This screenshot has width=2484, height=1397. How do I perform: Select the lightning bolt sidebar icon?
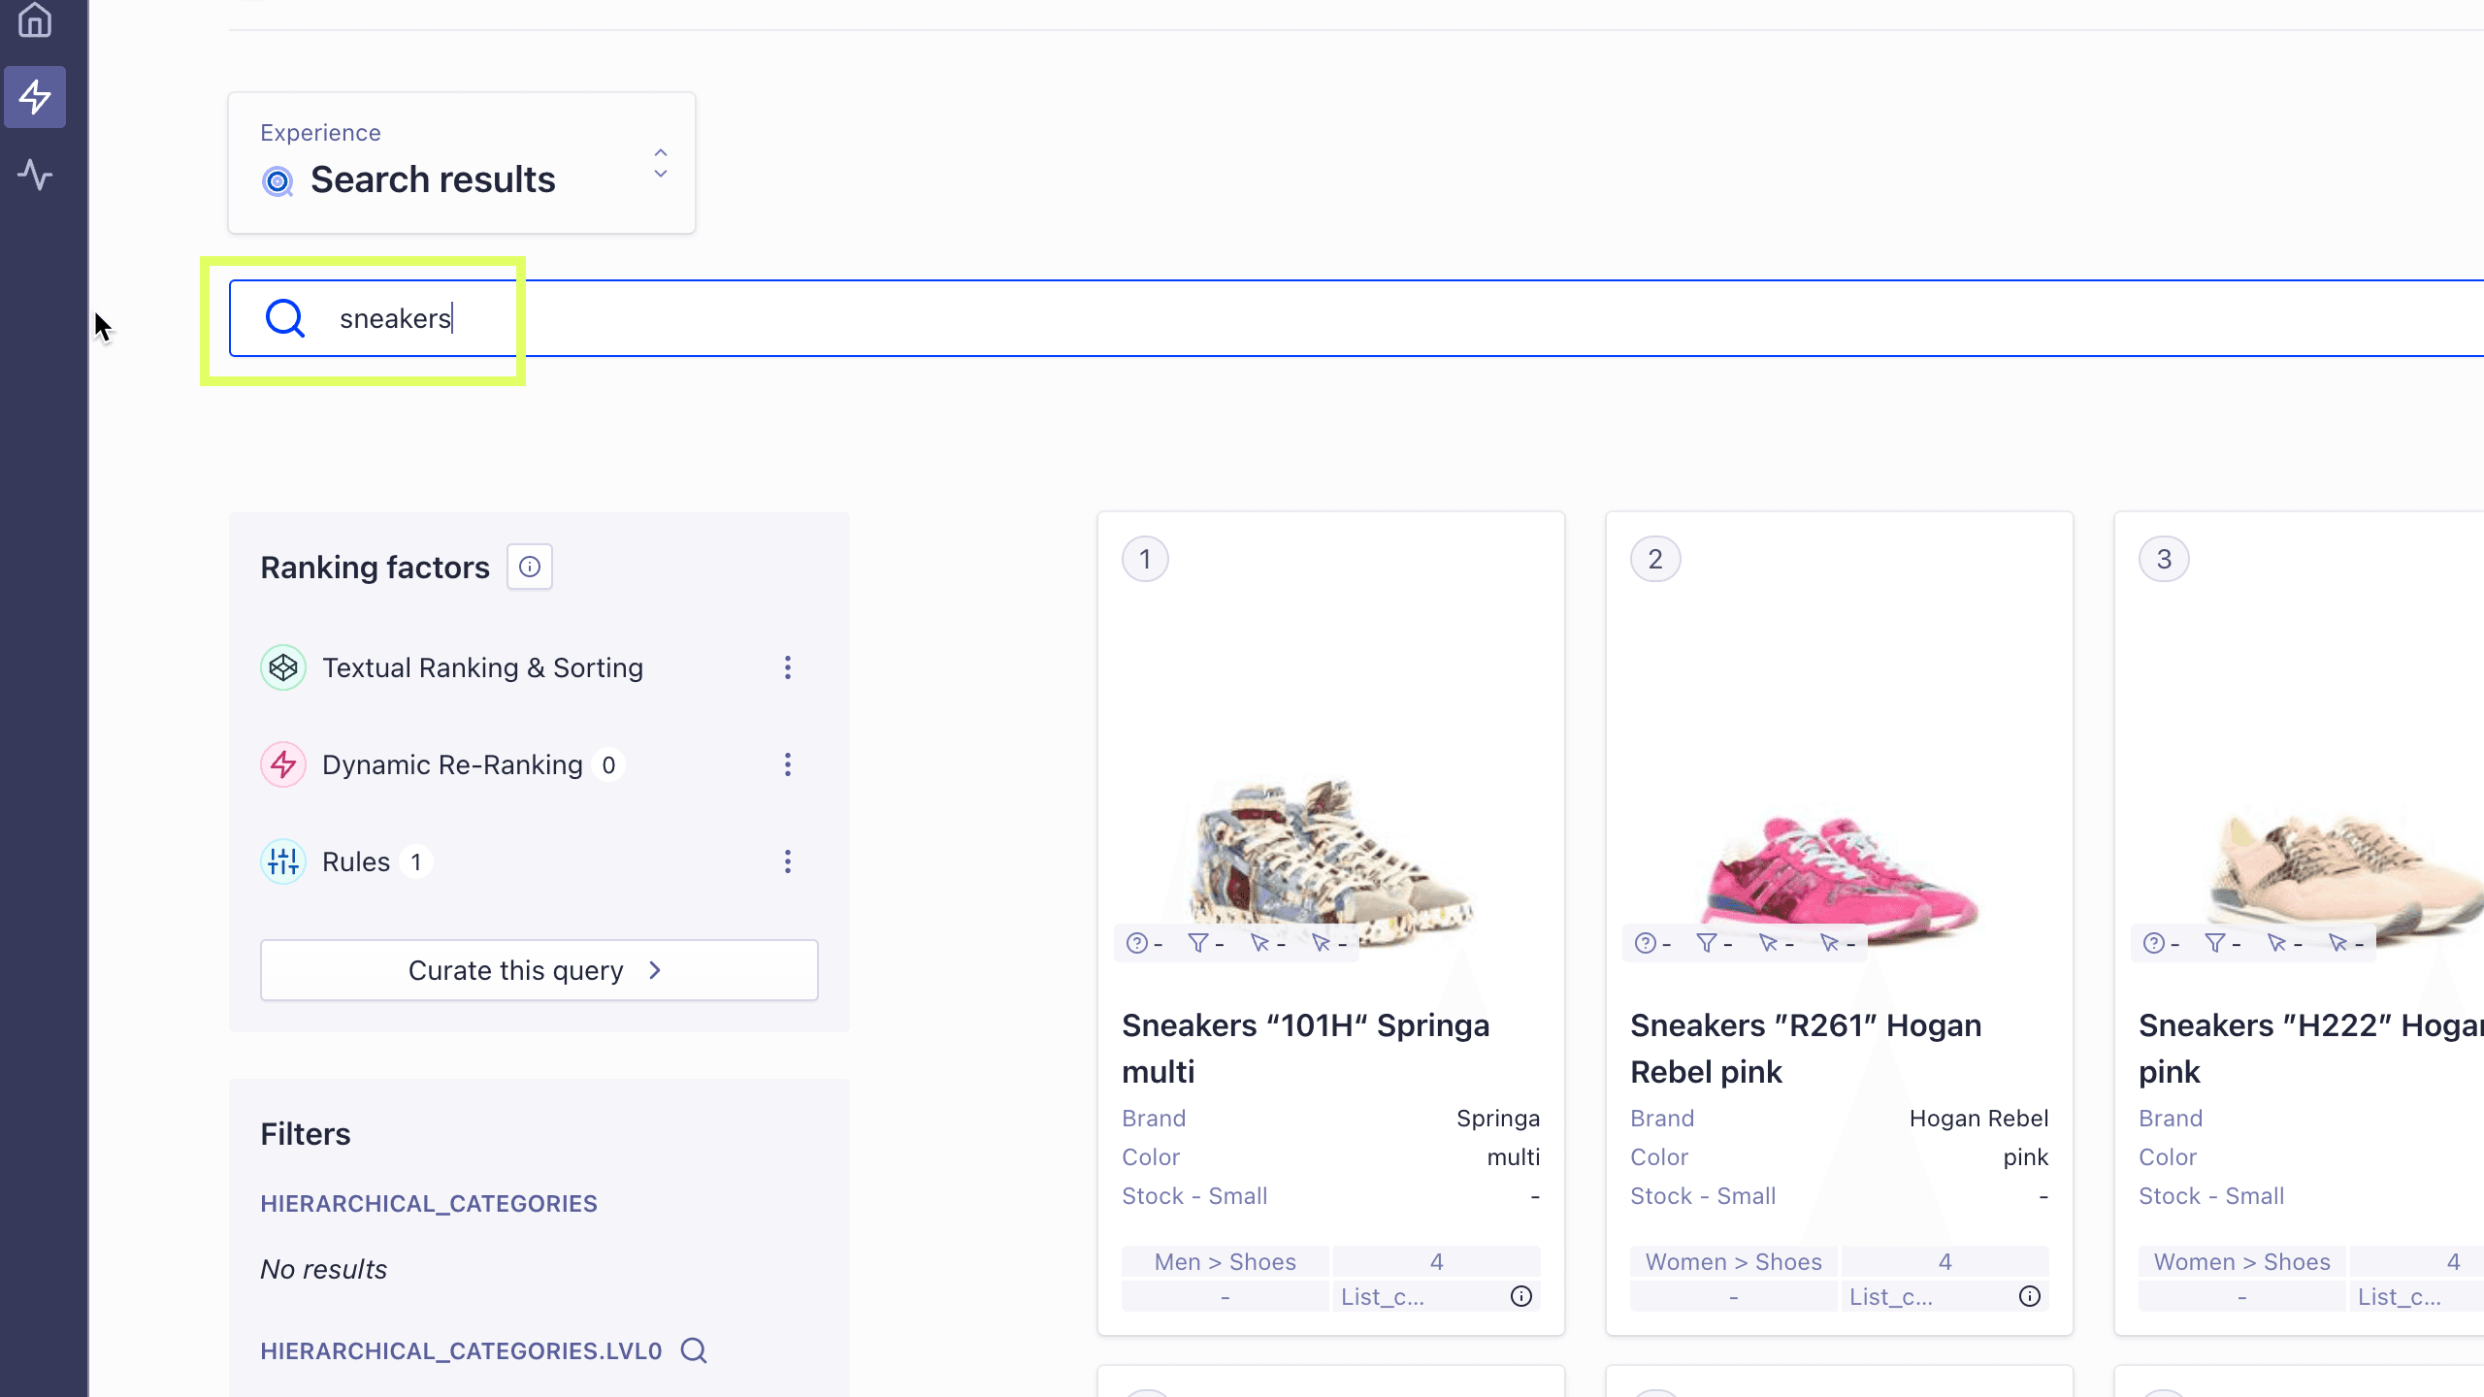click(x=35, y=97)
